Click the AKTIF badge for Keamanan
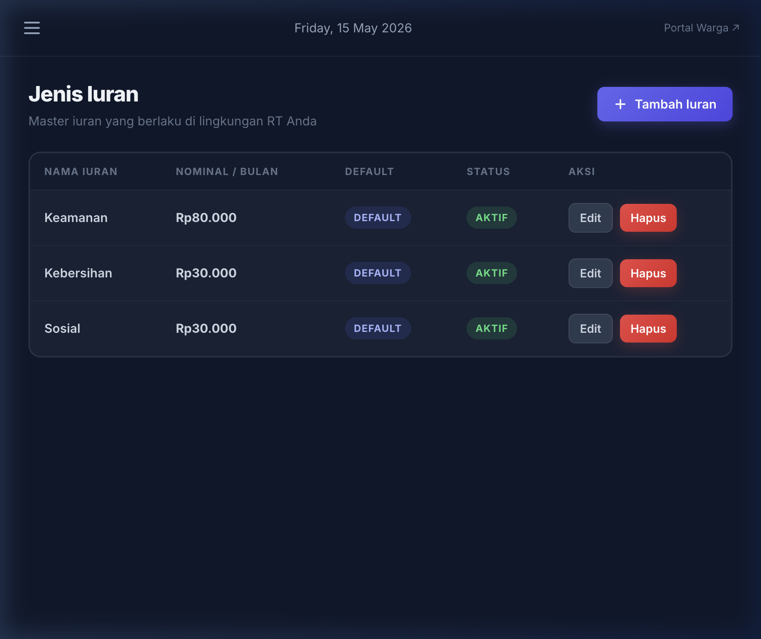 [x=492, y=218]
